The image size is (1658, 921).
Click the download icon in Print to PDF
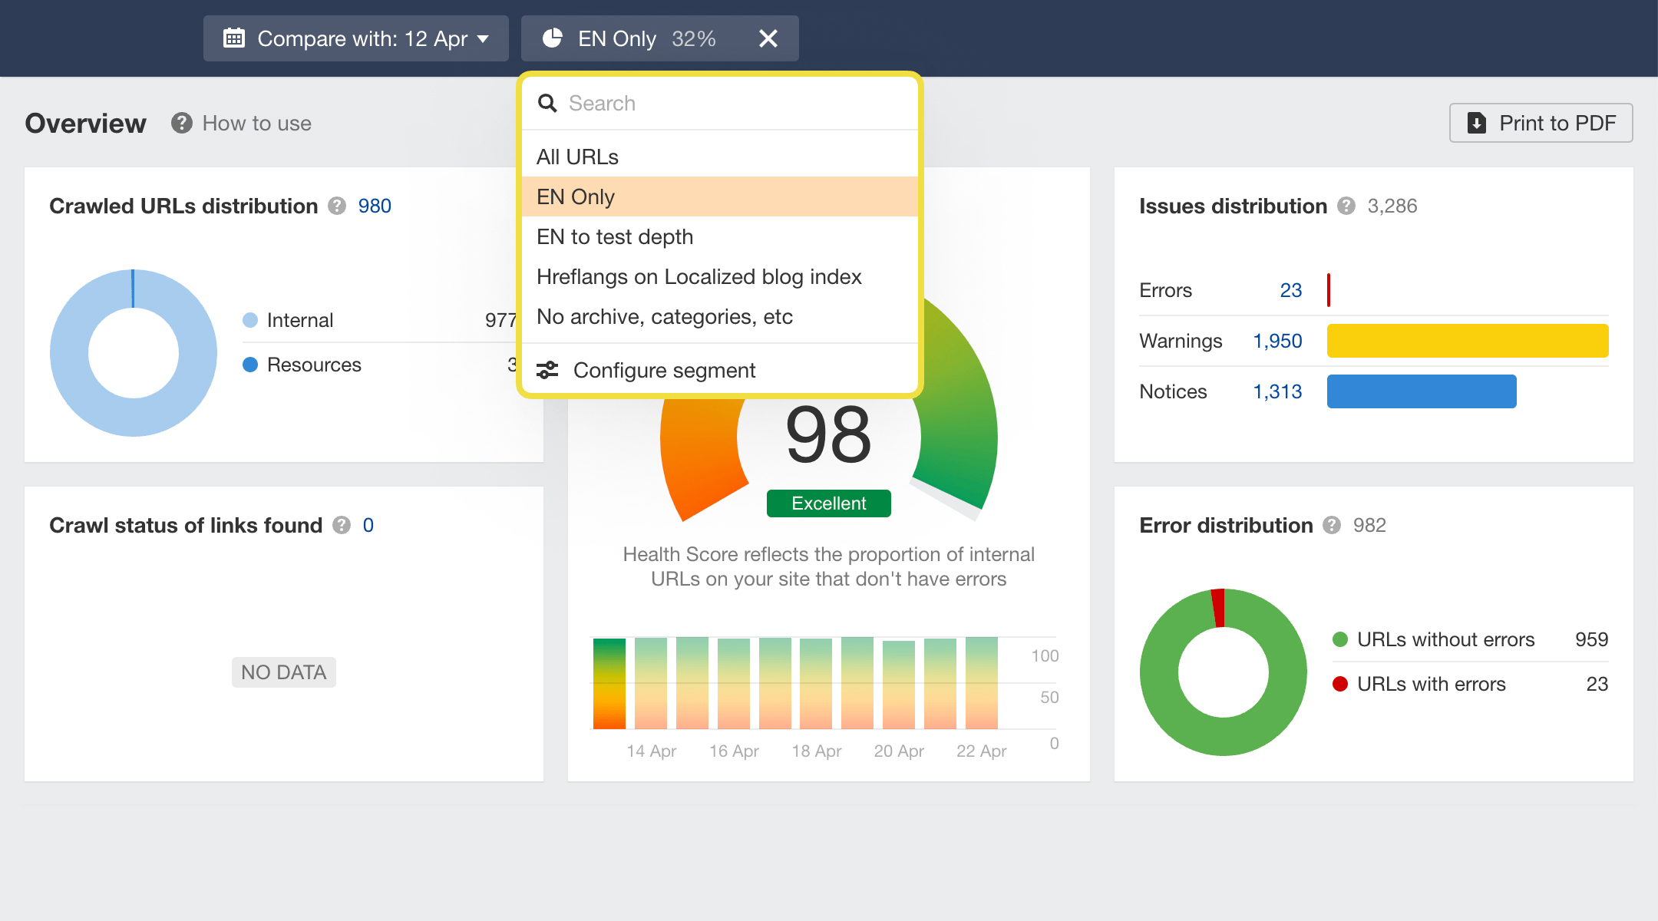point(1477,123)
